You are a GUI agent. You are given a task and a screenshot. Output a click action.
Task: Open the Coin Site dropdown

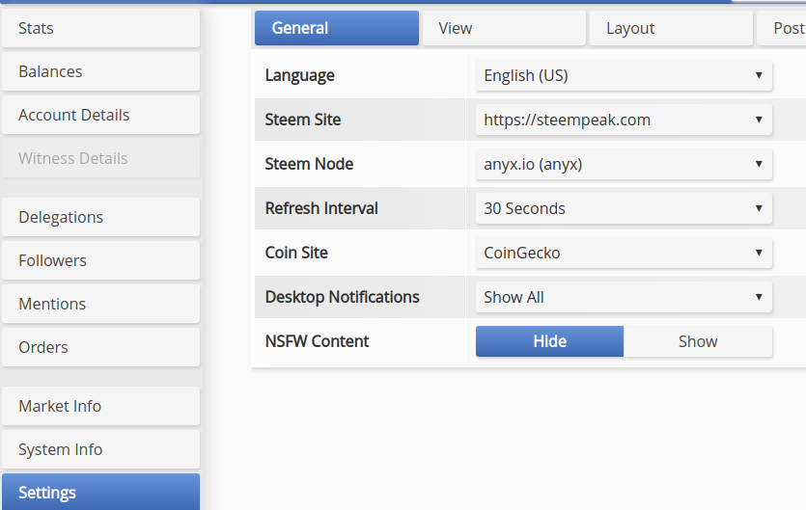pos(624,253)
